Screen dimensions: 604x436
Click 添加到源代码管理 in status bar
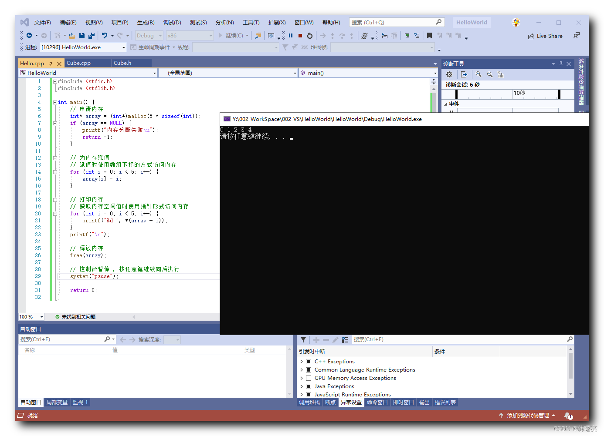pos(527,416)
